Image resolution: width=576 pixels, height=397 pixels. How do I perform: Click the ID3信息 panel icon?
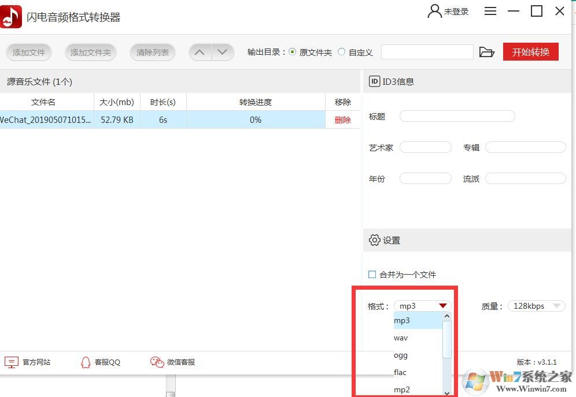tap(374, 81)
